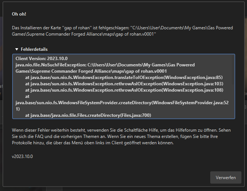Dismiss the error dialog with Verwerfen

click(x=225, y=178)
